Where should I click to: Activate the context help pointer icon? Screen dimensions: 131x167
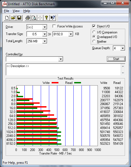(x=53, y=18)
